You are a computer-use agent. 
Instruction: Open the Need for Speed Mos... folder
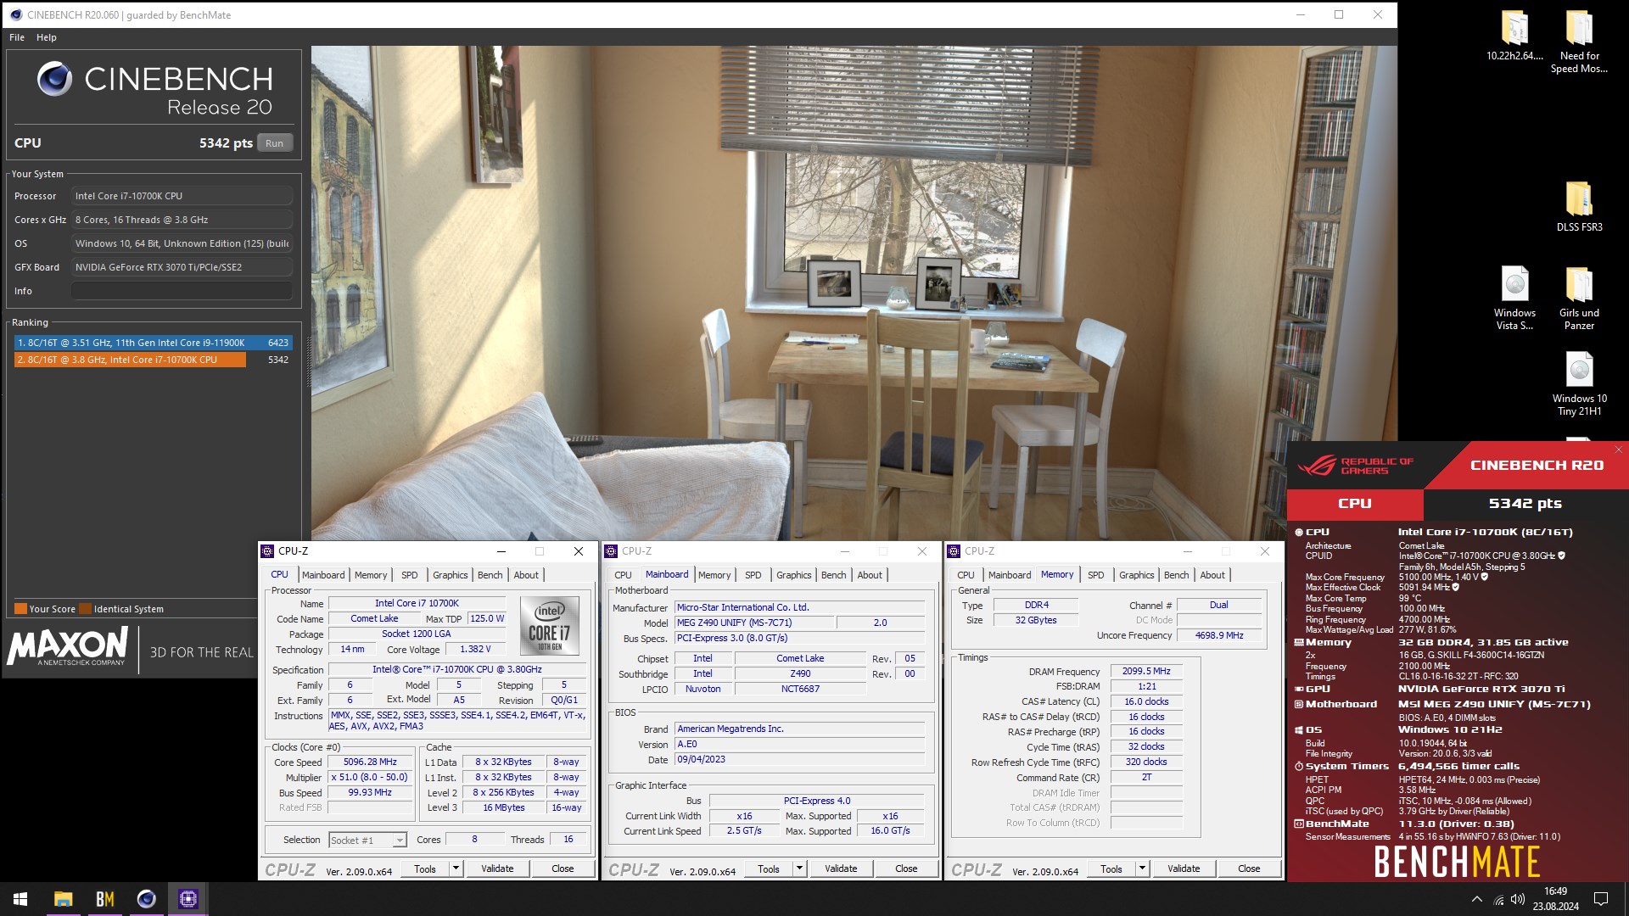tap(1579, 41)
